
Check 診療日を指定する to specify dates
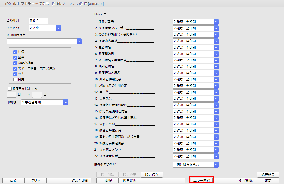click(10, 89)
